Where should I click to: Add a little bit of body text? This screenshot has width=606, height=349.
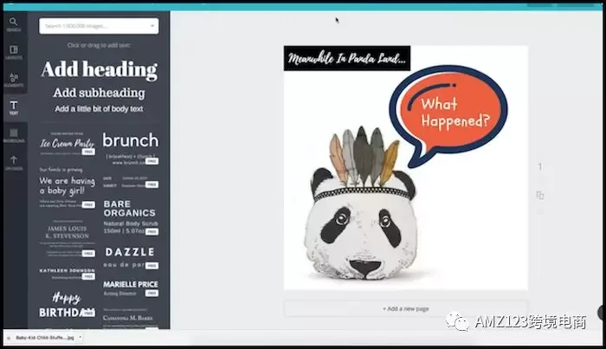99,109
